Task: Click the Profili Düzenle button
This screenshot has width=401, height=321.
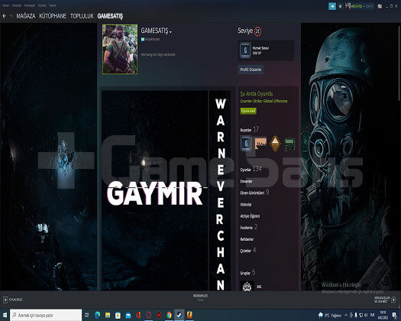Action: click(251, 70)
